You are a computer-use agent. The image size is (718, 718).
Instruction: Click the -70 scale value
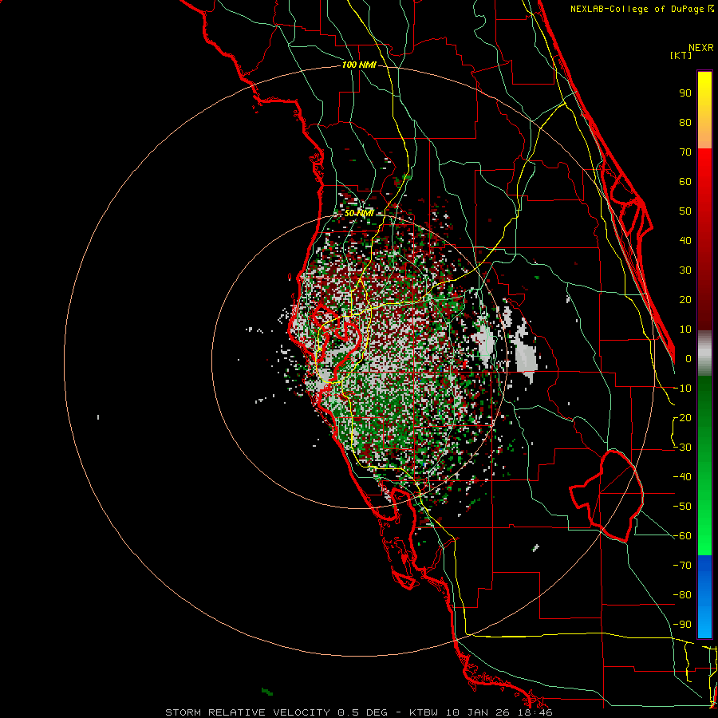(x=682, y=566)
